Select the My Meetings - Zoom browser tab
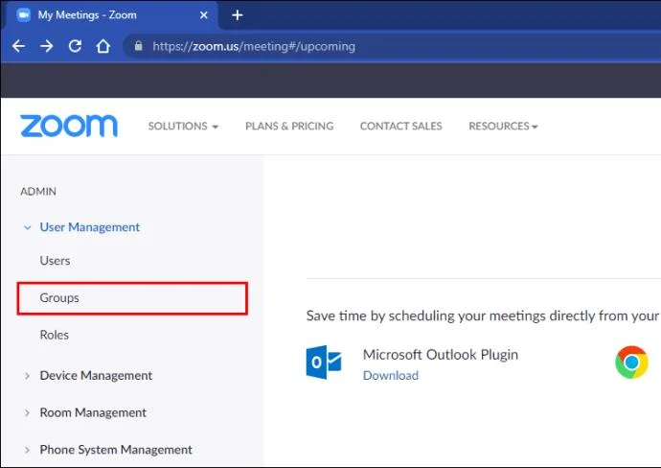Screen dimensions: 661x468 tap(110, 15)
